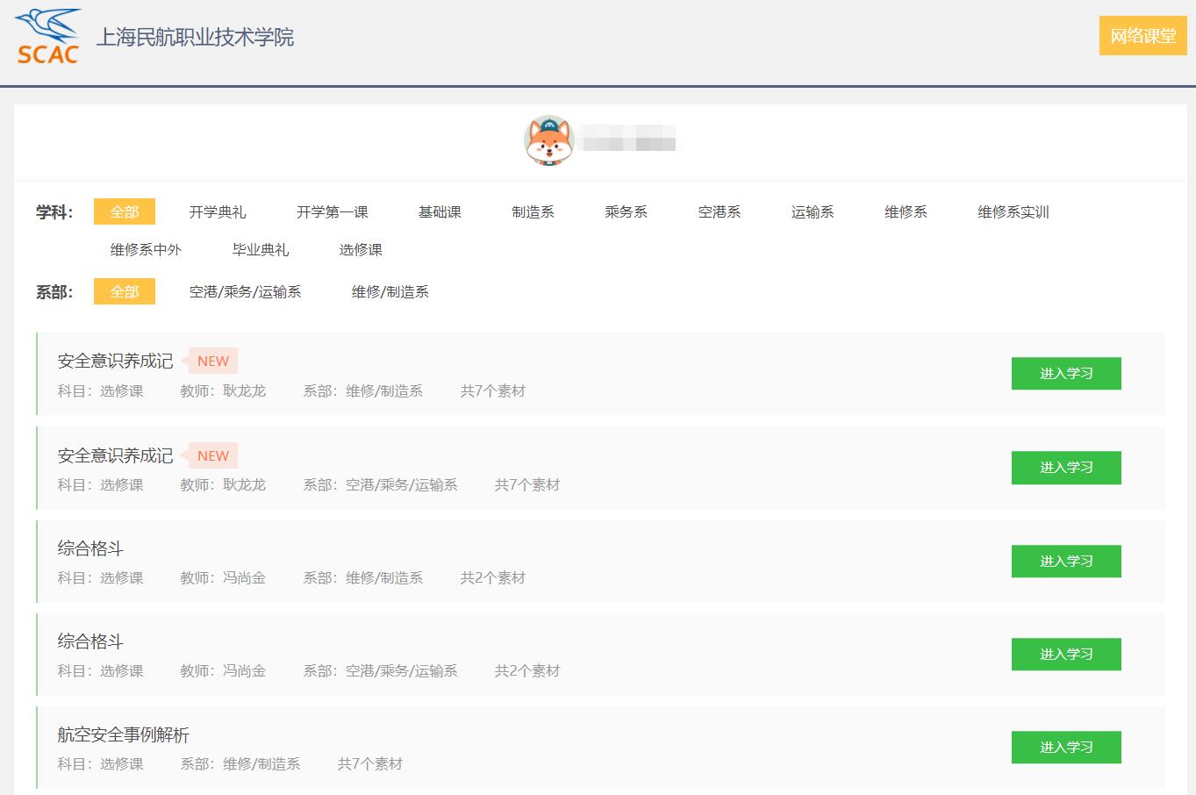The width and height of the screenshot is (1196, 795).
Task: Show 毕业典礼 subject courses
Action: [261, 250]
